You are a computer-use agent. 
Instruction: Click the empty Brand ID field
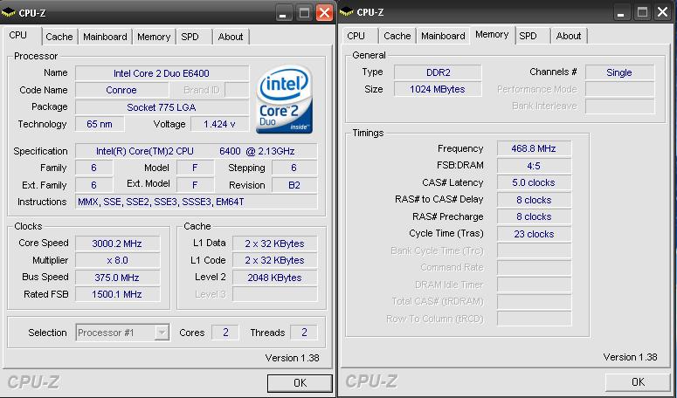pos(237,90)
